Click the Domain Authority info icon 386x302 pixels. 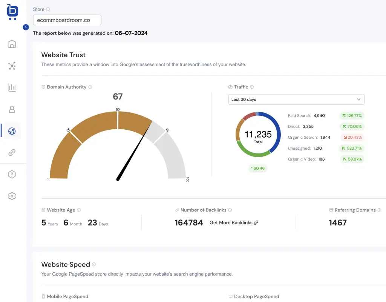90,87
